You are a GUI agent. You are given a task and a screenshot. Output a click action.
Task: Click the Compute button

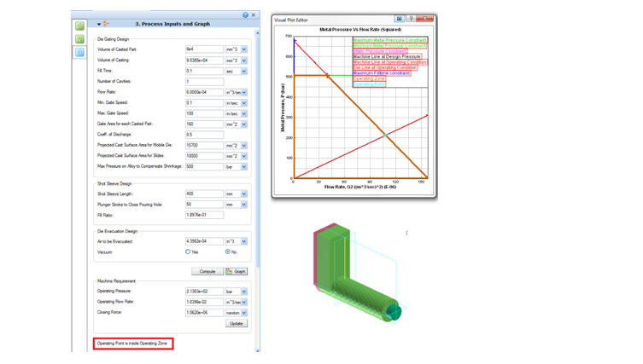208,271
